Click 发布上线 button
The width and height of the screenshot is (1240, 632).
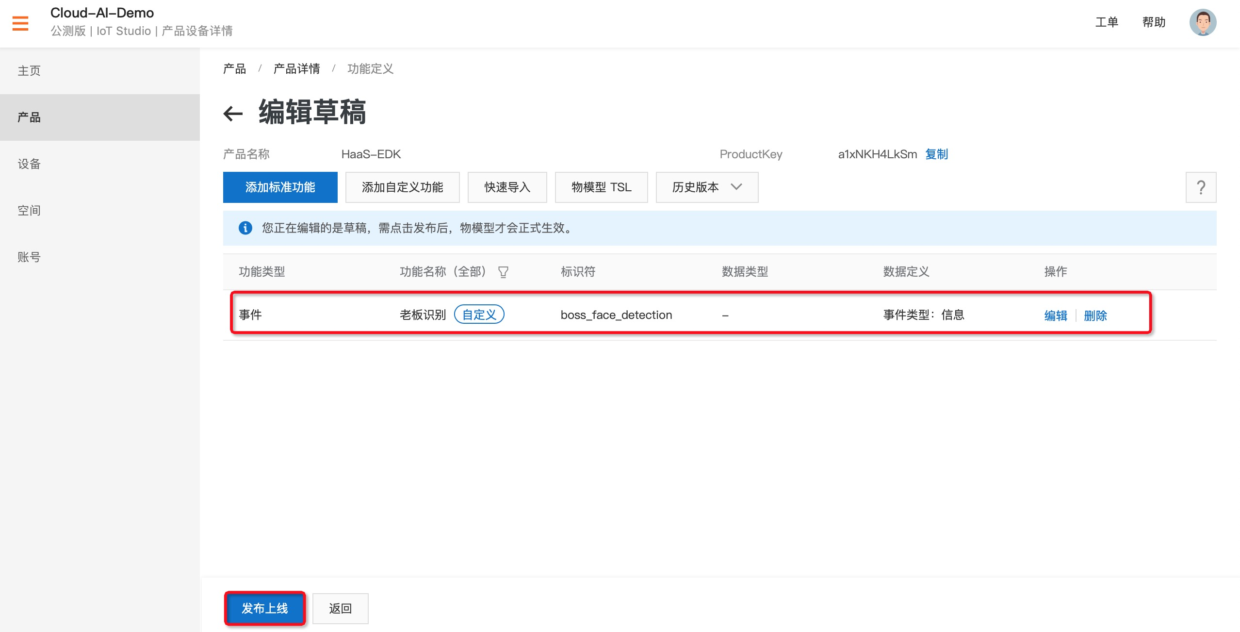click(265, 608)
